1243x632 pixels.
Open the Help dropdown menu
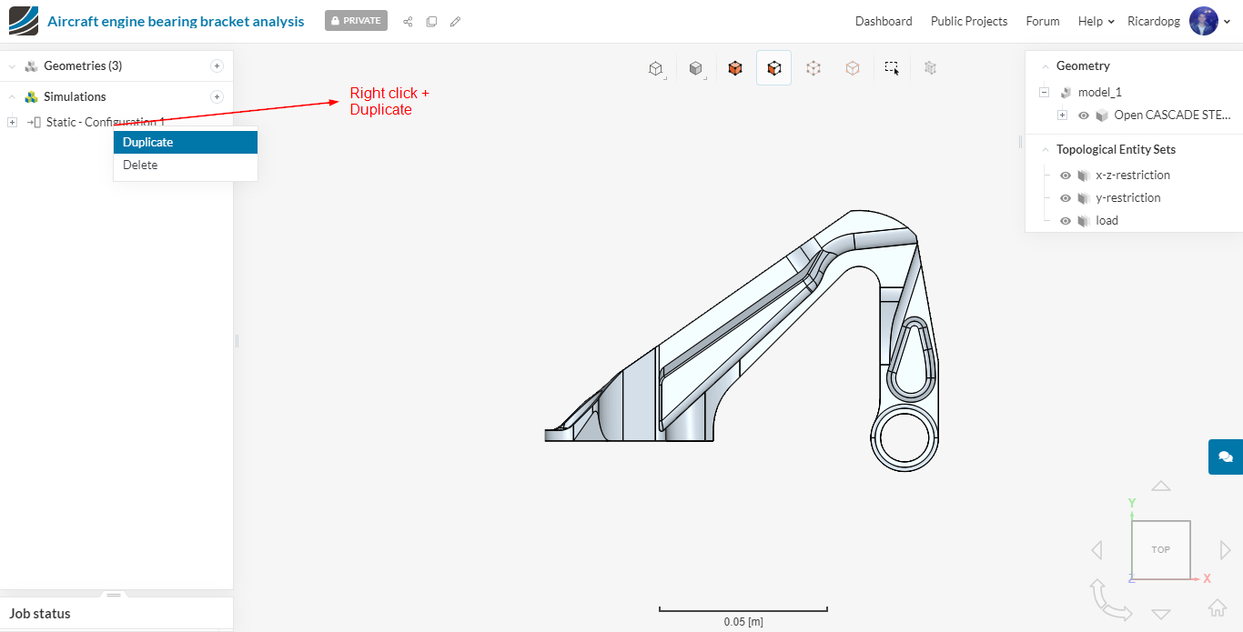1096,21
